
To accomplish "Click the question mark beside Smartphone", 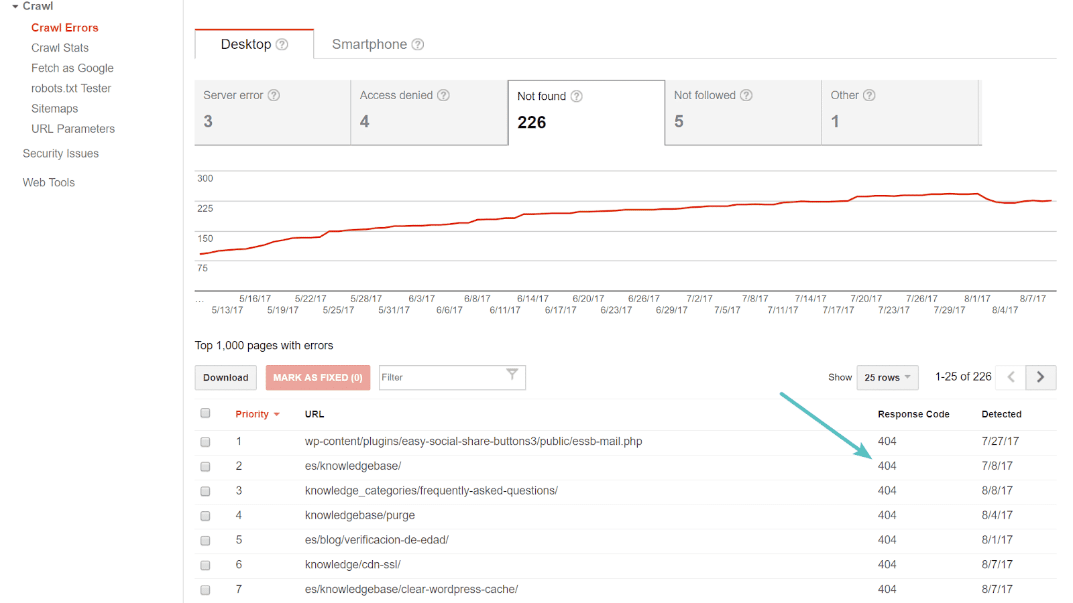I will 418,44.
